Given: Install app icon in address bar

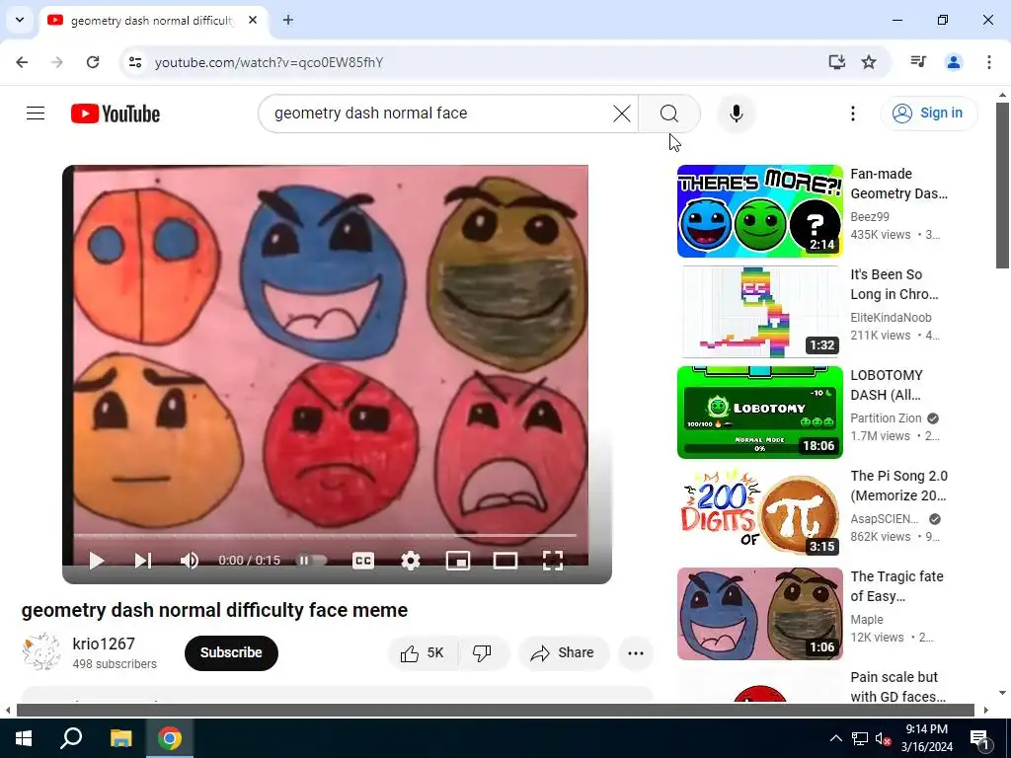Looking at the screenshot, I should tap(836, 62).
